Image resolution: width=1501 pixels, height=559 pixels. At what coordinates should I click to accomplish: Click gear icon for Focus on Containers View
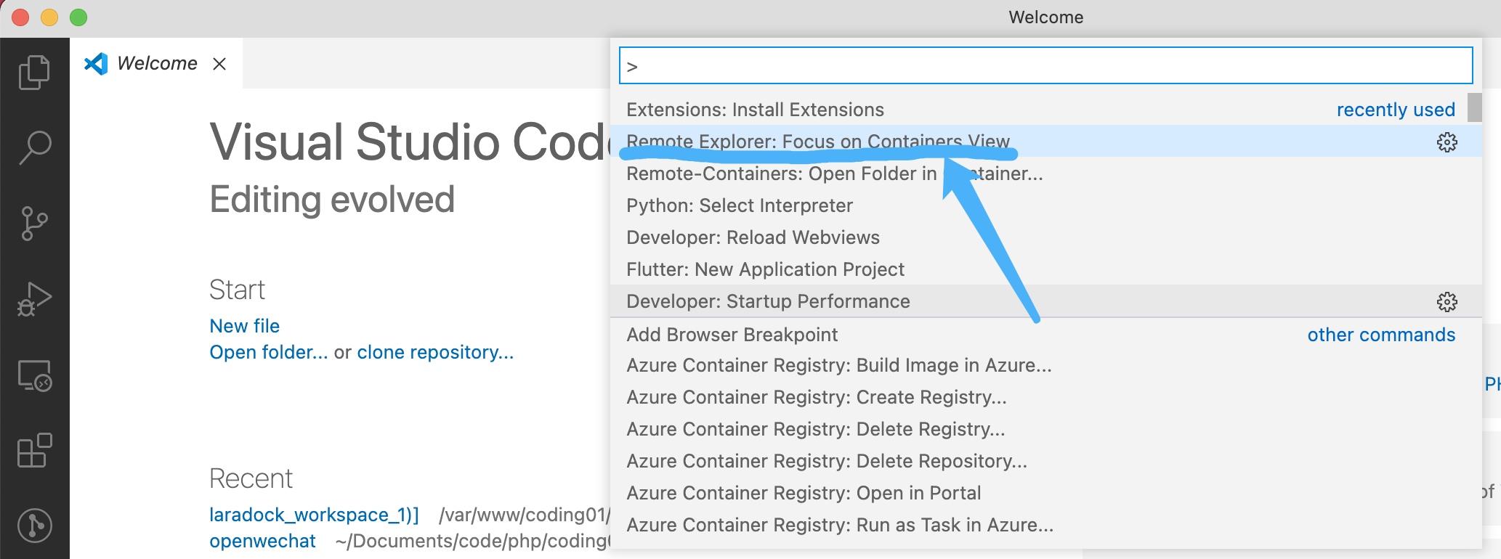pyautogui.click(x=1447, y=142)
